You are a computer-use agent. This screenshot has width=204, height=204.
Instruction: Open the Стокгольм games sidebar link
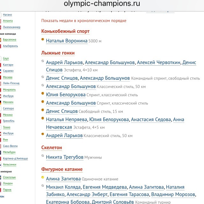[9, 177]
